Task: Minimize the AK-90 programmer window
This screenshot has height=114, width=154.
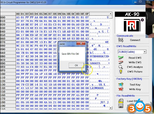Action: 135,2
